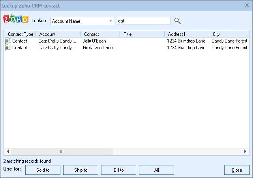The height and width of the screenshot is (178, 253).
Task: Click the Title column header
Action: 142,34
